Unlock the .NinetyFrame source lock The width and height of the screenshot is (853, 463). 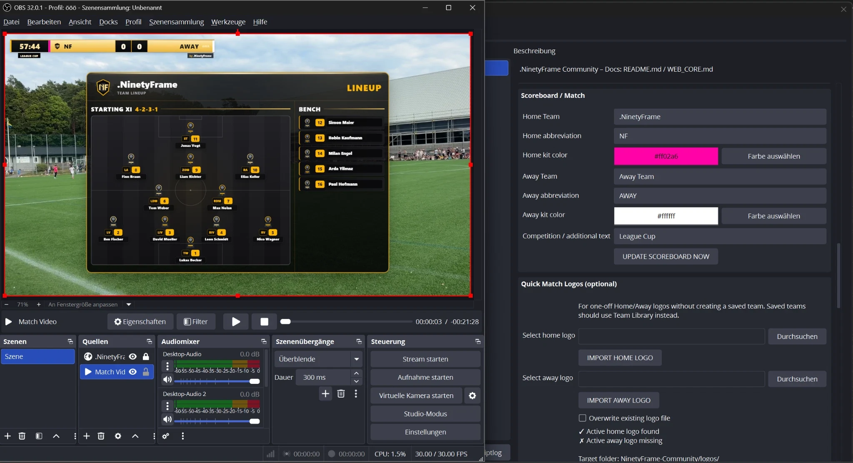[146, 356]
